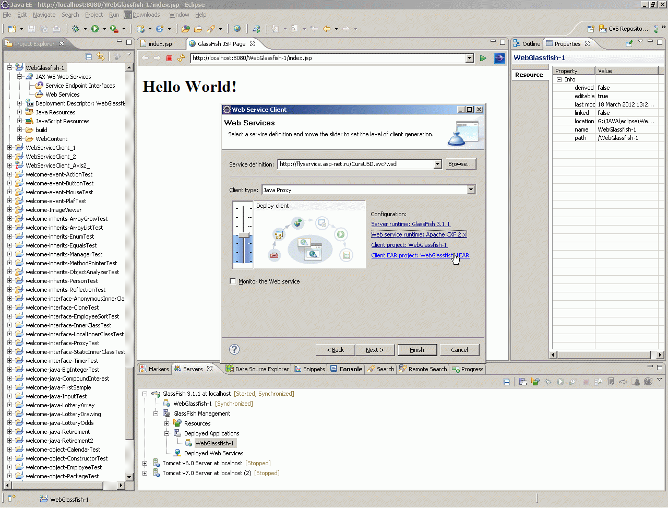
Task: Expand Tomcat v6.0 Server at localhost node
Action: coord(145,464)
